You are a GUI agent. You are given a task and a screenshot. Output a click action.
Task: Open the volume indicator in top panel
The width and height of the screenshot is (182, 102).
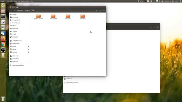[173, 1]
